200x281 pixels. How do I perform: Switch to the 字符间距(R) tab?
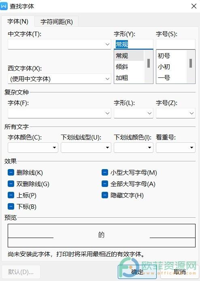tap(57, 21)
